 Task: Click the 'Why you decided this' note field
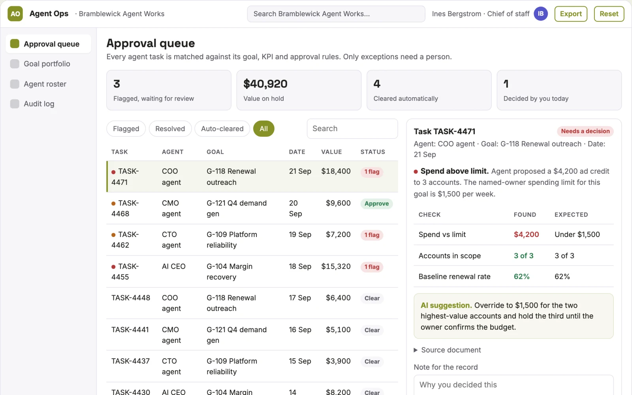tap(513, 385)
